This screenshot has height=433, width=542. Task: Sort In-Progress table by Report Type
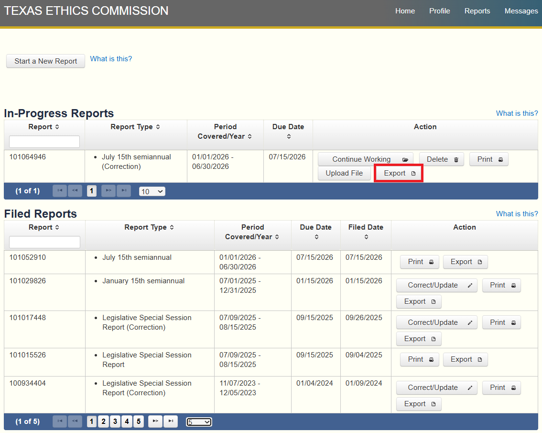[x=158, y=127]
